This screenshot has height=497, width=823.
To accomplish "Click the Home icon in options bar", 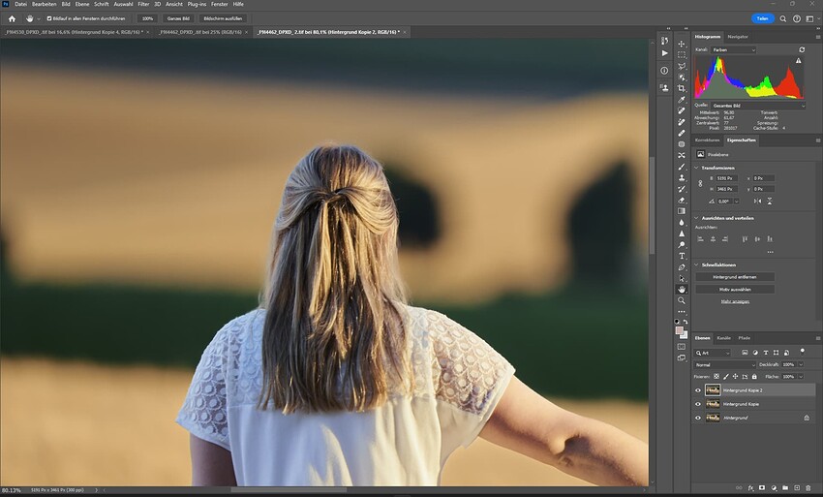I will pyautogui.click(x=12, y=18).
